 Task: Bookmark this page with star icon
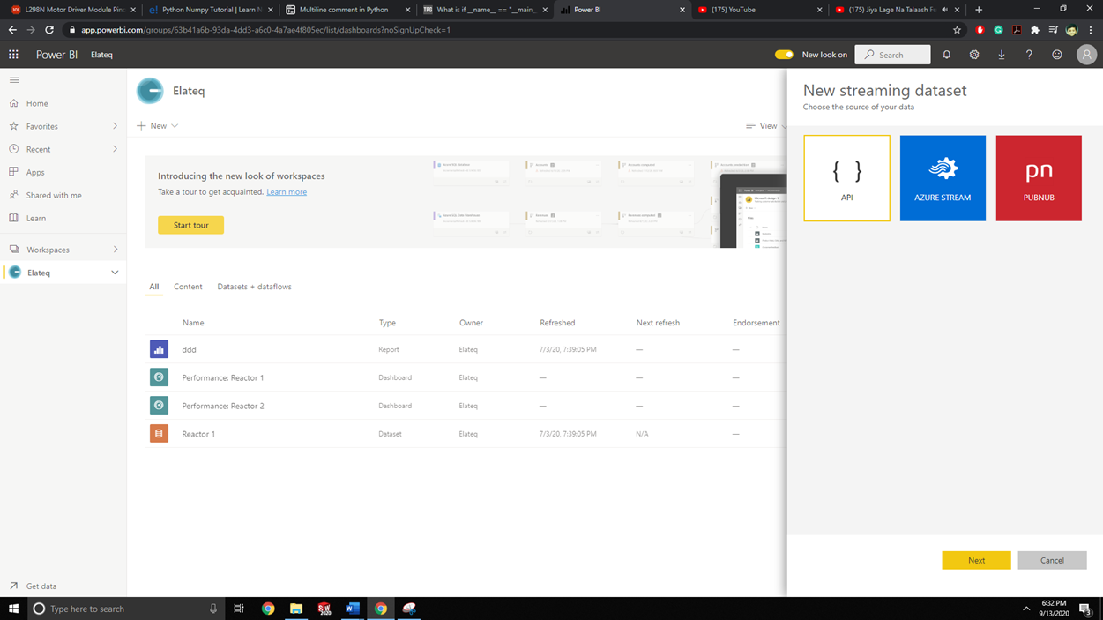[x=957, y=30]
